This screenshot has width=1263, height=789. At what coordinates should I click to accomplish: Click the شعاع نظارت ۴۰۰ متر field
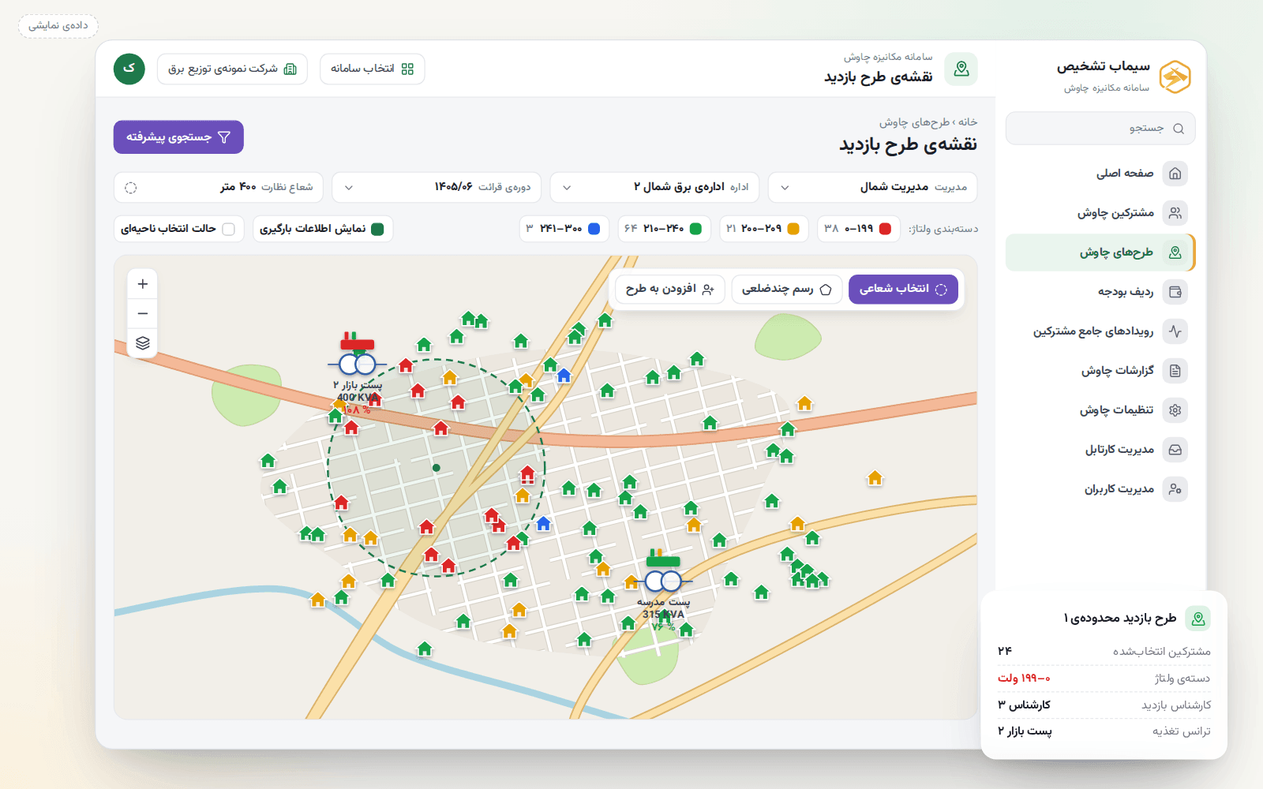pyautogui.click(x=219, y=188)
